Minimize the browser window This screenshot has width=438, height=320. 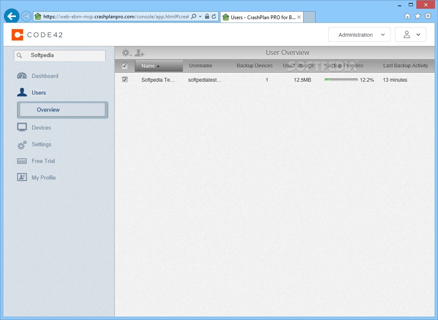tap(400, 5)
